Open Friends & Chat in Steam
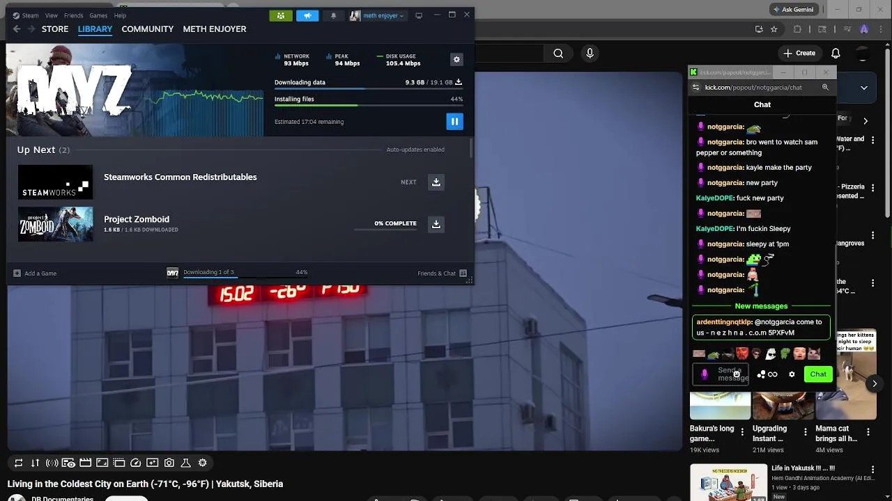Viewport: 892px width, 501px height. pos(442,273)
